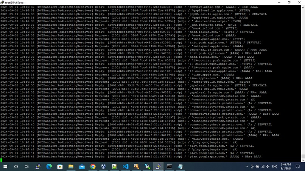Click 'gspe1-ssl.ls.apple.com.' in the AAAA Request line
Viewport: 305px width, 171px height.
point(214,89)
